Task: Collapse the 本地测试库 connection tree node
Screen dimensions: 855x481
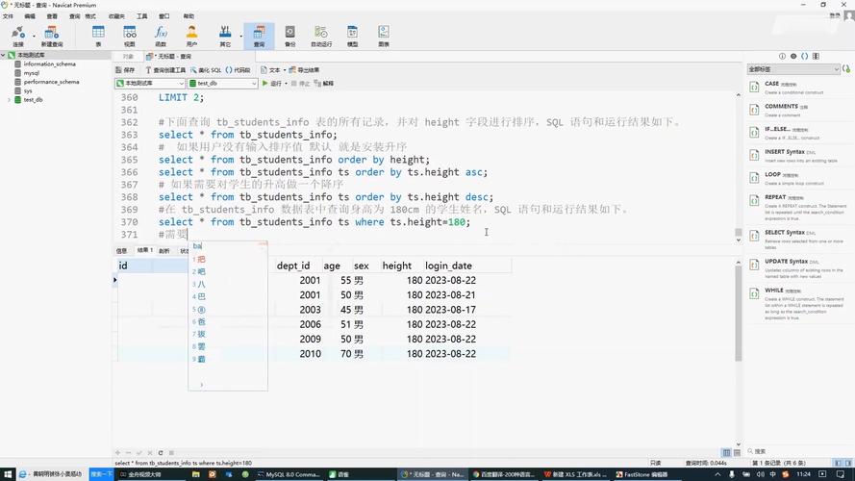Action: 3,55
